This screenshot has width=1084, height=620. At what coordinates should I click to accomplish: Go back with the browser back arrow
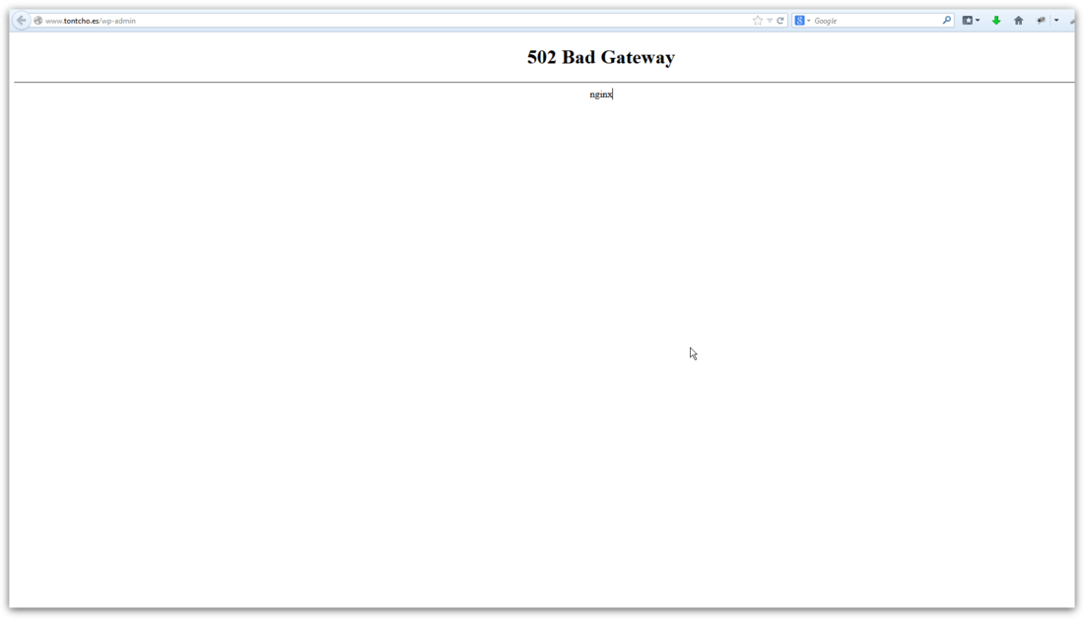coord(22,21)
